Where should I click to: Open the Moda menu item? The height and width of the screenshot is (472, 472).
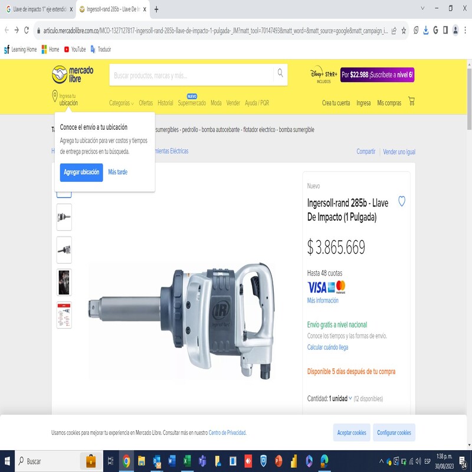(x=216, y=103)
